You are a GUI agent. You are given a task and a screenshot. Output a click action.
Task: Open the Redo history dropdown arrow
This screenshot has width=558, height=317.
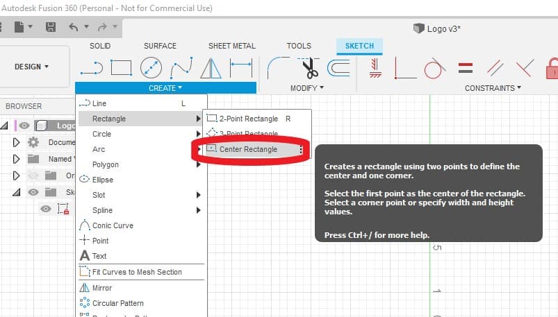[x=115, y=26]
